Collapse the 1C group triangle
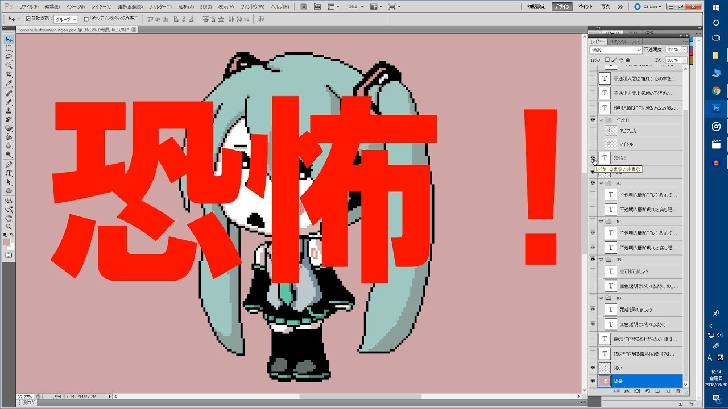 click(601, 222)
